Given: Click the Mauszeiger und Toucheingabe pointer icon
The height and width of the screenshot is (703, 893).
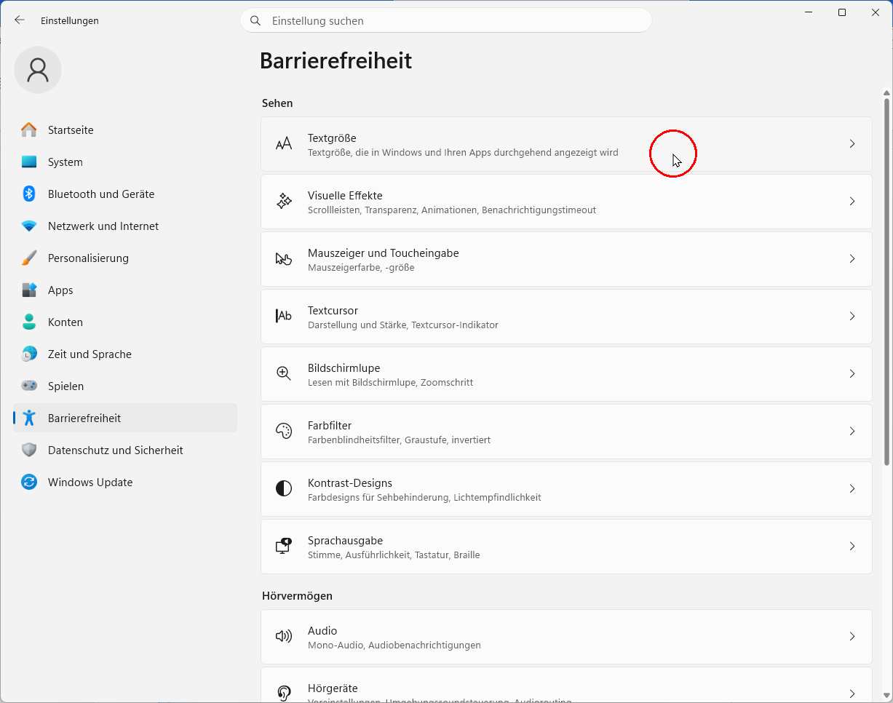Looking at the screenshot, I should (284, 259).
